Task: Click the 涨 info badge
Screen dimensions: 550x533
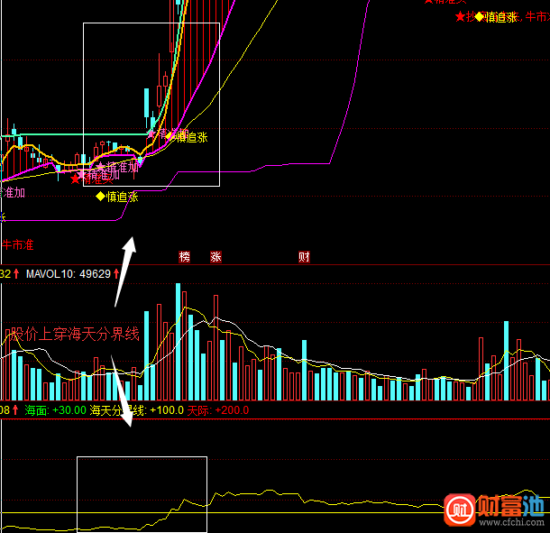Action: [215, 257]
